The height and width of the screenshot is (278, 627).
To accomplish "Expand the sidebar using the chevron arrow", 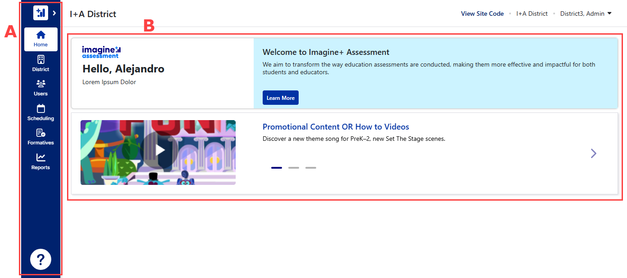I will (x=54, y=13).
